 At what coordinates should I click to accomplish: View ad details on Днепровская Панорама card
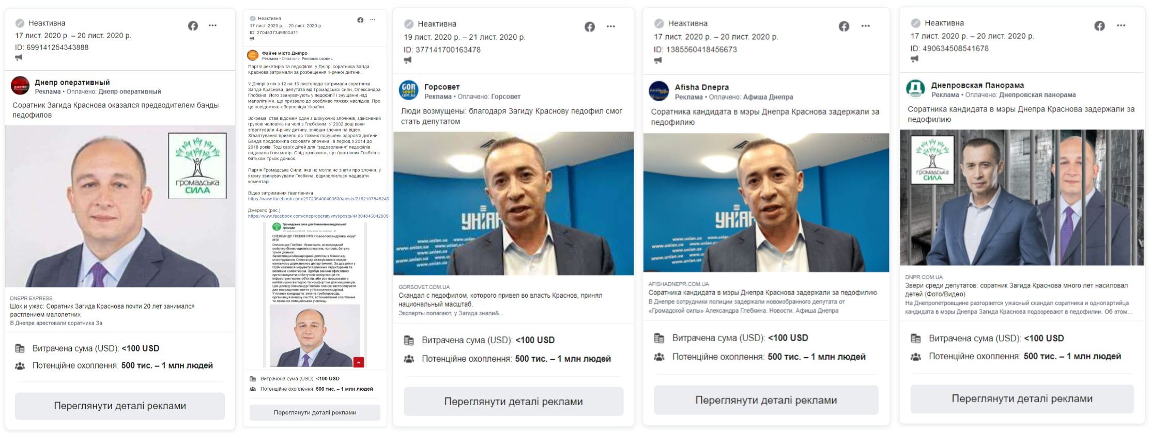pyautogui.click(x=1022, y=398)
